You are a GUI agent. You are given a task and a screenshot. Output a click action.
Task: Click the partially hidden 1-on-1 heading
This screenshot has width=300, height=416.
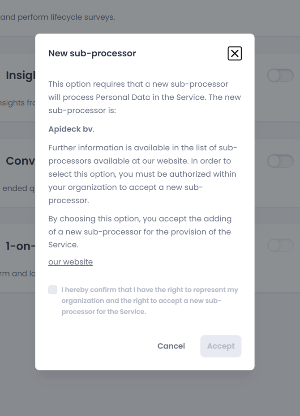pos(20,246)
